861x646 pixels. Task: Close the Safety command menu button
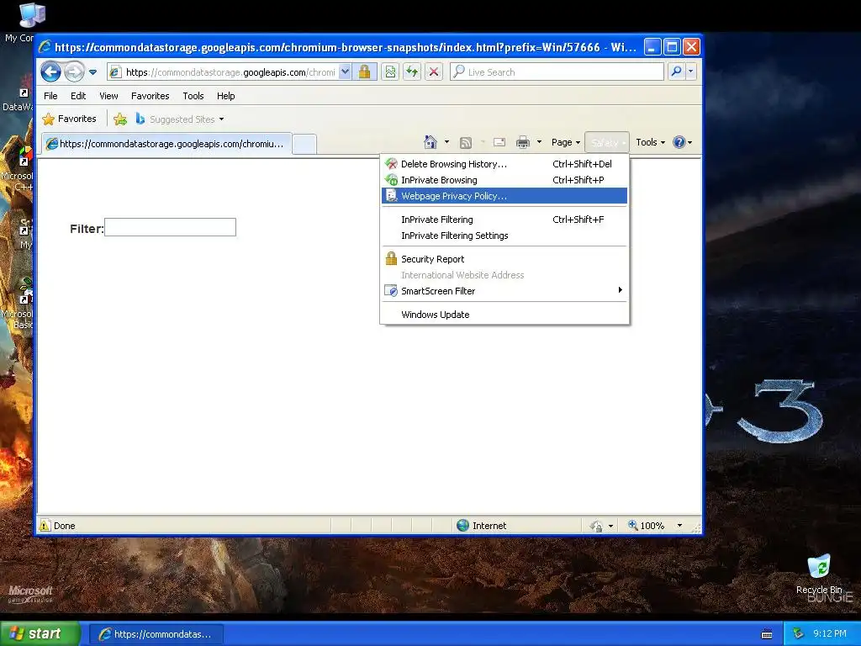pos(607,143)
